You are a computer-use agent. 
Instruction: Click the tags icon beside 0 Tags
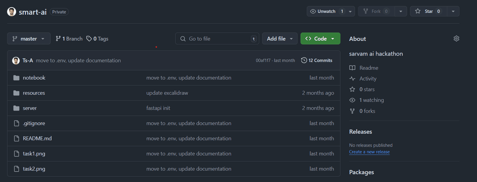(x=89, y=39)
